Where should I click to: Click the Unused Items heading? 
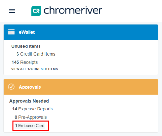point(26,46)
